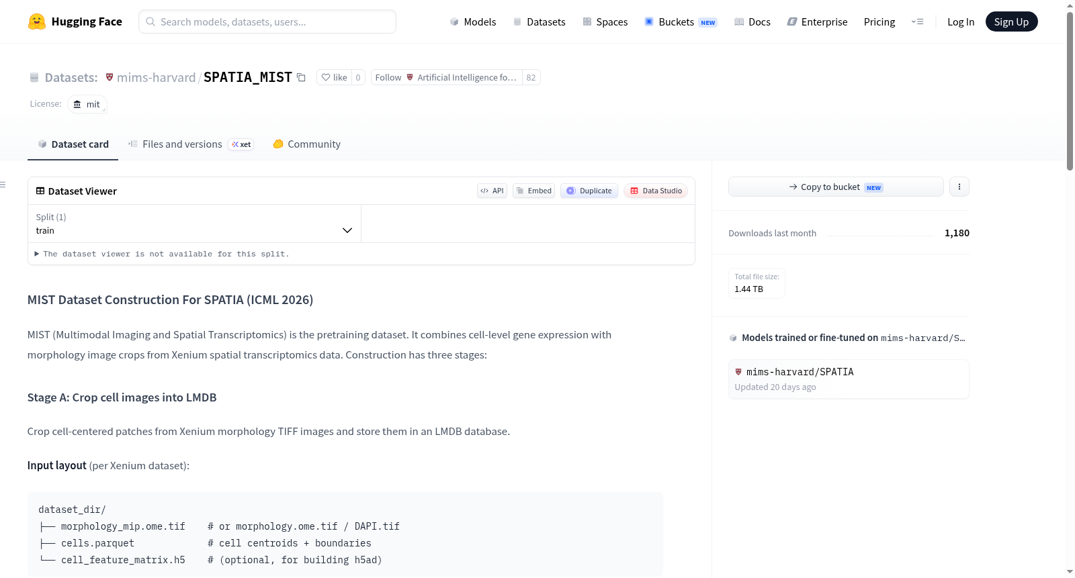The height and width of the screenshot is (578, 1075).
Task: Open the mims-harvard/SPATIA model card
Action: point(849,379)
